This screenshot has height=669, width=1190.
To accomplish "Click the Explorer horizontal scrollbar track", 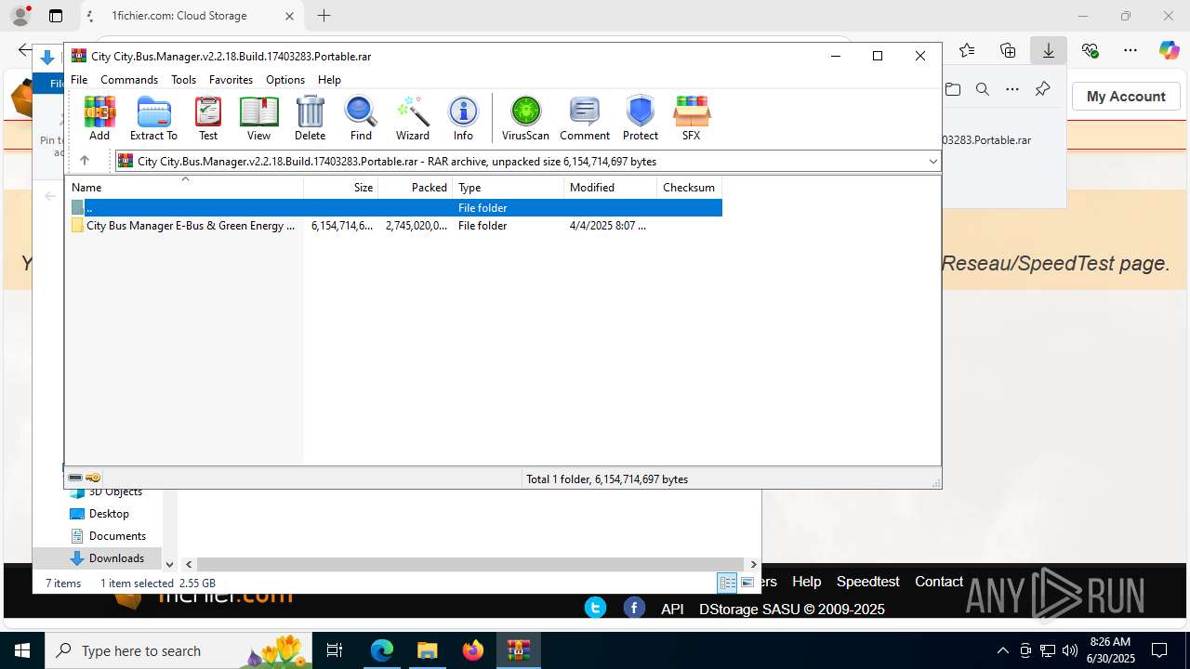I will coord(471,564).
